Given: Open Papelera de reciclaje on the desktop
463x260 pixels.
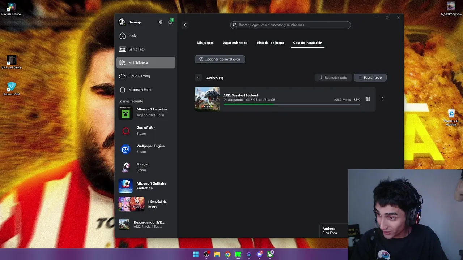Looking at the screenshot, I should click(451, 118).
